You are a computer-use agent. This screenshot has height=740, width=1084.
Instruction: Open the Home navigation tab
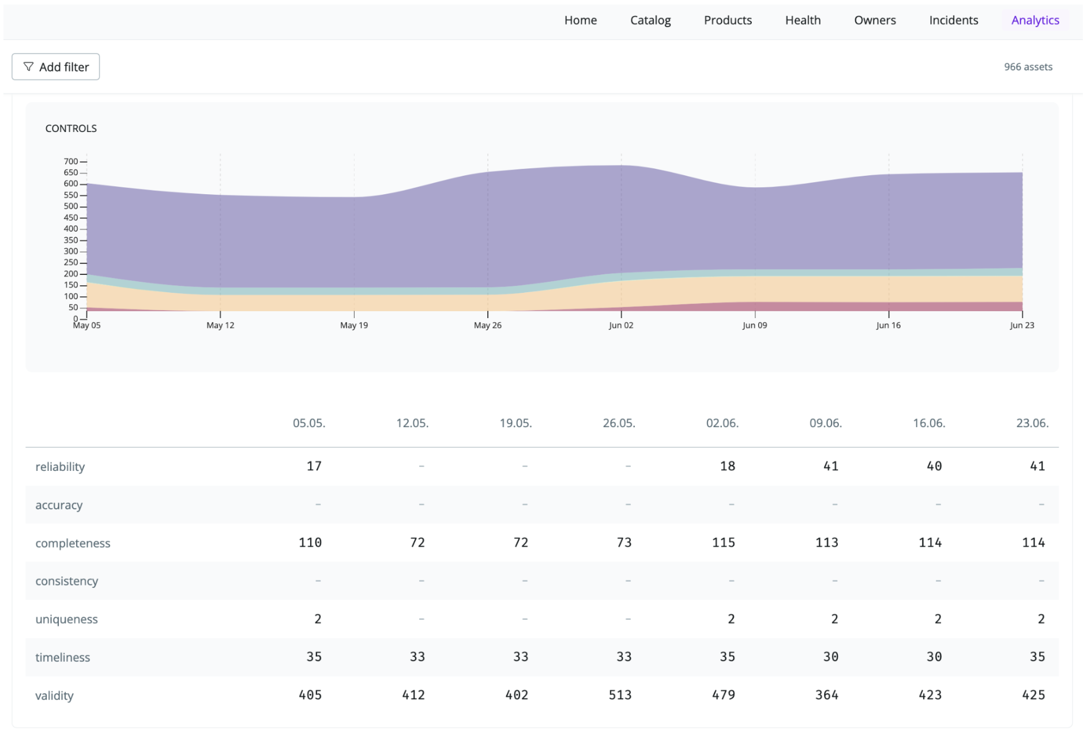(580, 20)
